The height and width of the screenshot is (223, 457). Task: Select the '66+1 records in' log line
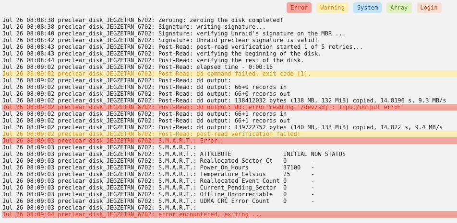[x=144, y=114]
